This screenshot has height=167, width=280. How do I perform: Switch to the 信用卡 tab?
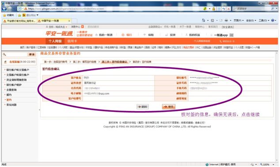pyautogui.click(x=72, y=41)
